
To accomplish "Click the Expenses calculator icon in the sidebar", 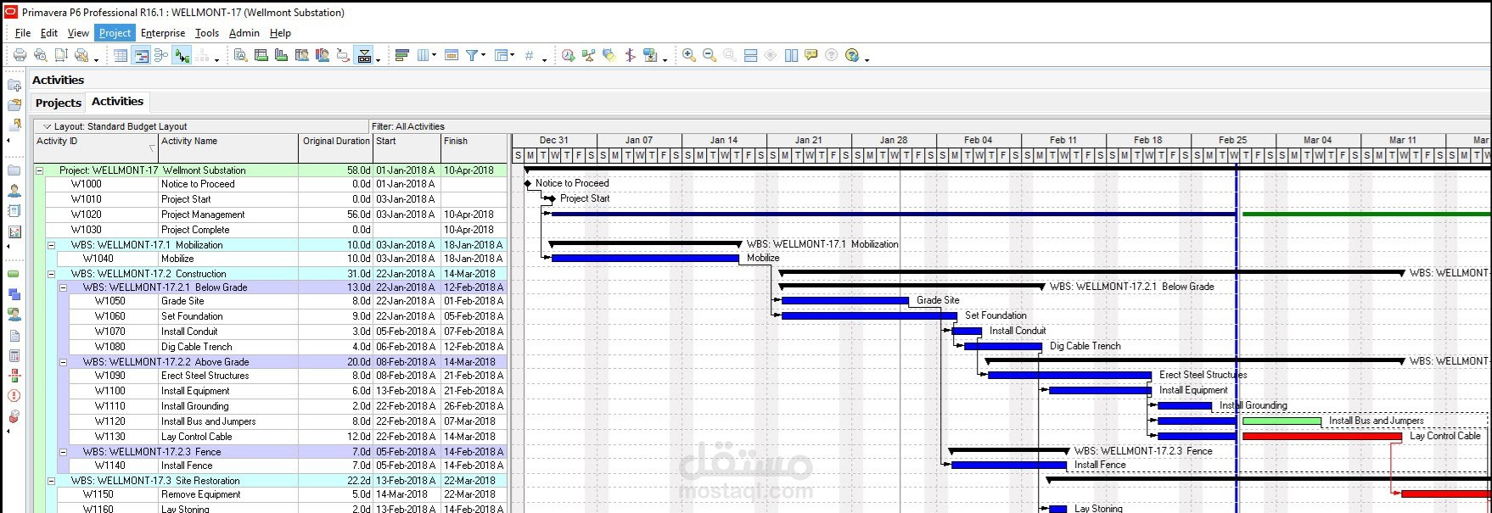I will (x=14, y=355).
